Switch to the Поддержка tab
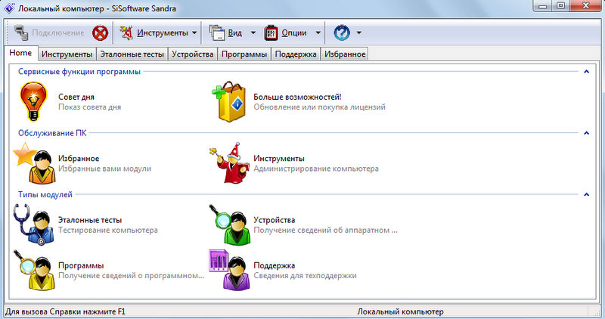The image size is (605, 319). click(x=296, y=54)
